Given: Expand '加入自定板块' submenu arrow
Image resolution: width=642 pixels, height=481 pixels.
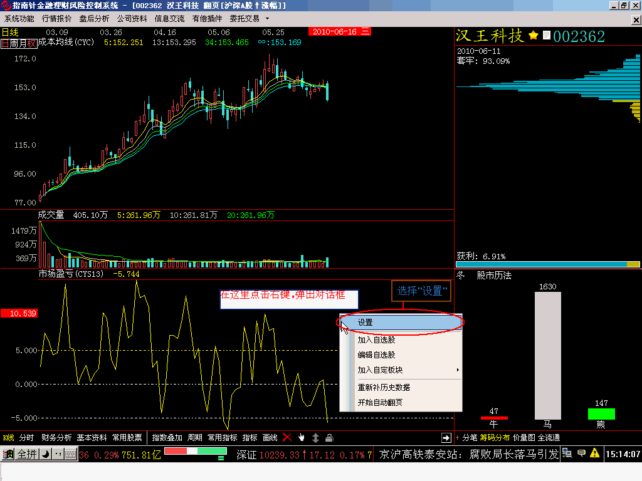Looking at the screenshot, I should pyautogui.click(x=457, y=370).
